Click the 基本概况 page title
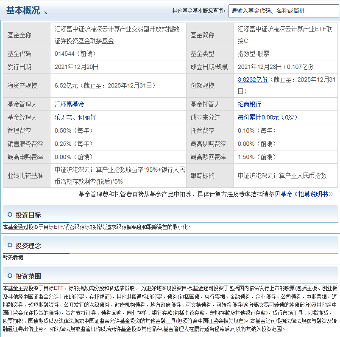 (23, 11)
